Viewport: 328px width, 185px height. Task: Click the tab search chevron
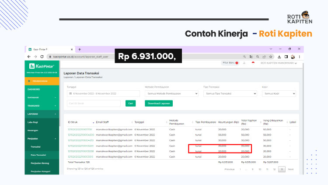tap(271, 49)
